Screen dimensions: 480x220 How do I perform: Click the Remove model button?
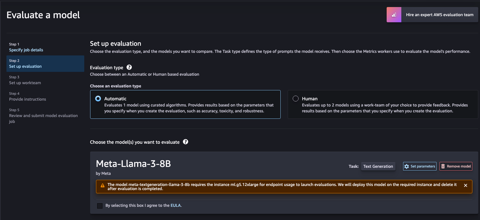point(456,166)
